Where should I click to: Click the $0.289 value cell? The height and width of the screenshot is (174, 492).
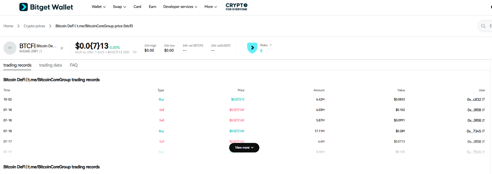coord(400,131)
